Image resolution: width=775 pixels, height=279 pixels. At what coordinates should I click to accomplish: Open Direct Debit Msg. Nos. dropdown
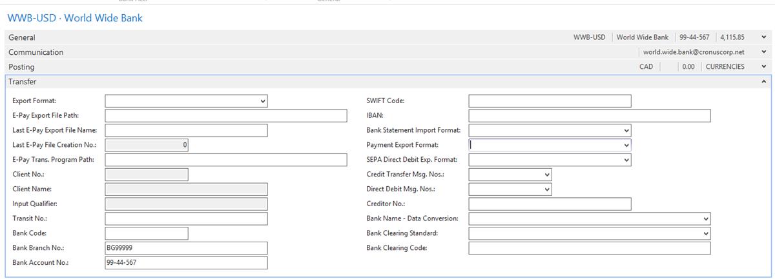[548, 189]
